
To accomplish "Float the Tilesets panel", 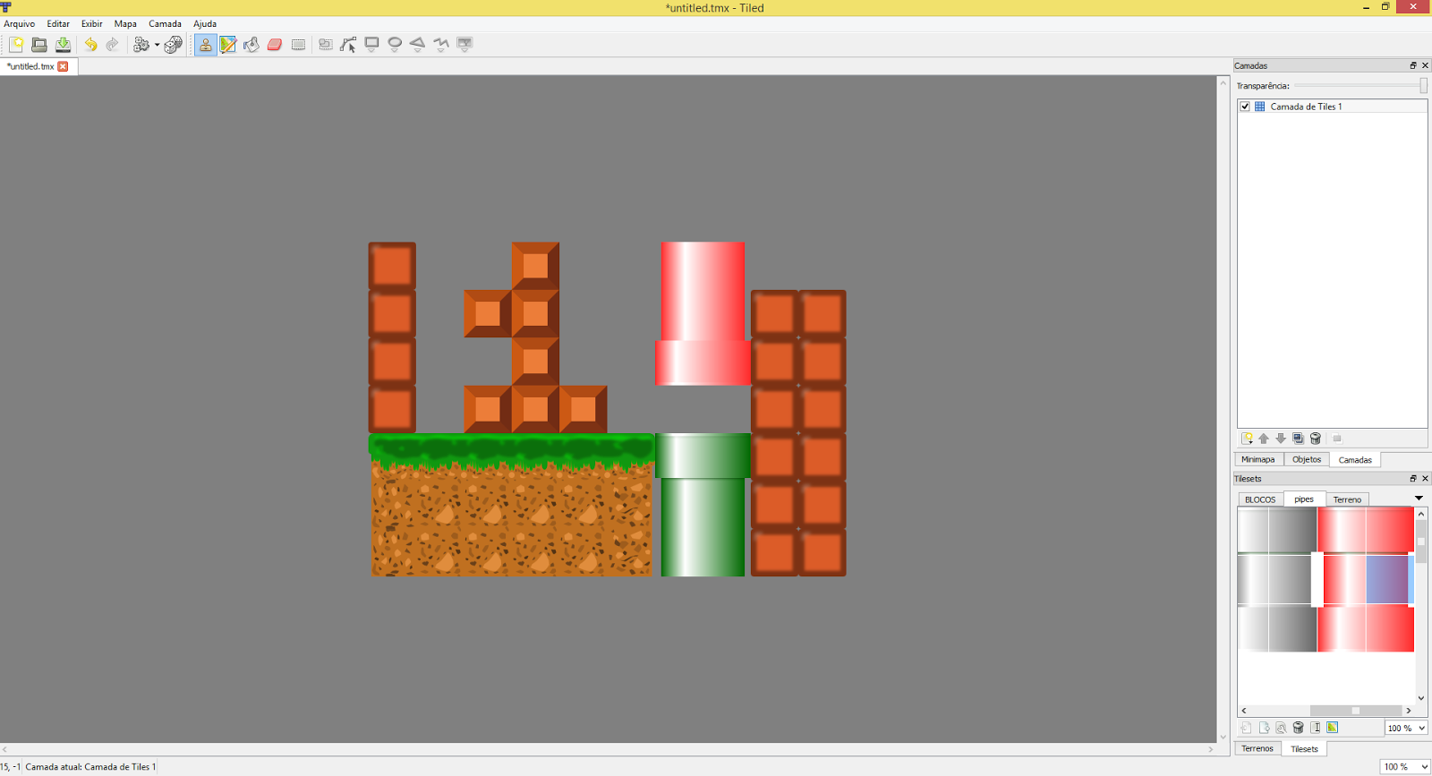I will click(1413, 478).
